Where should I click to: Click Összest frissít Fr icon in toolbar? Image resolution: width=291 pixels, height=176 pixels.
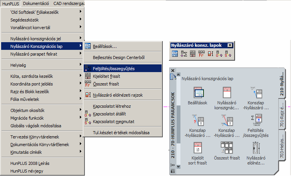(x=202, y=54)
